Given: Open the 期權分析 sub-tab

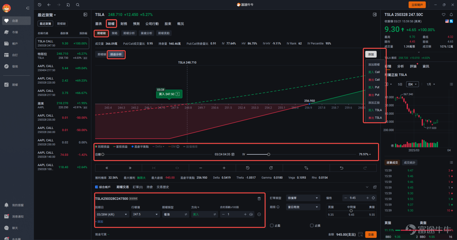Looking at the screenshot, I should click(129, 33).
